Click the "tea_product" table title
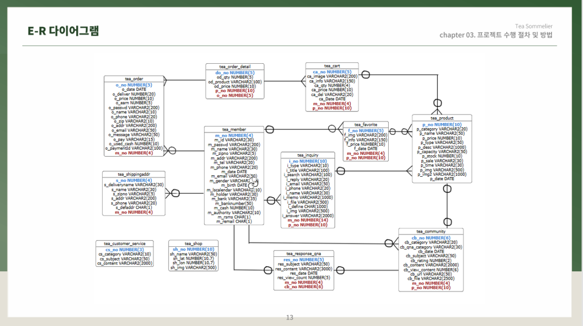The width and height of the screenshot is (583, 326). (442, 118)
